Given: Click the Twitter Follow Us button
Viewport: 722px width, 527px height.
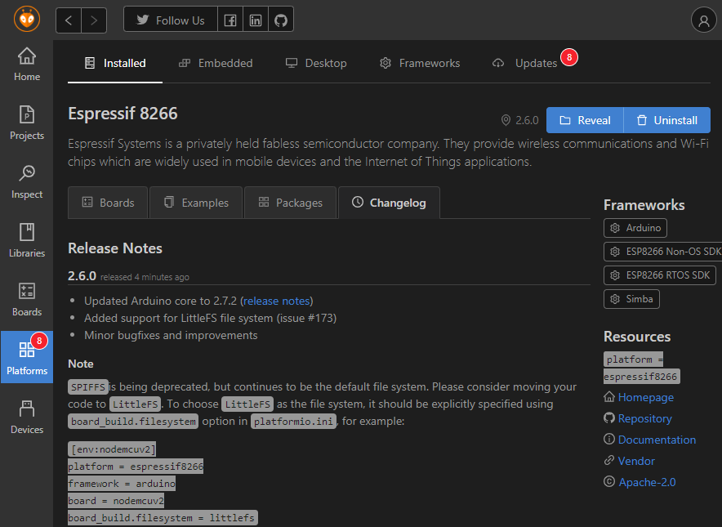Looking at the screenshot, I should (171, 20).
